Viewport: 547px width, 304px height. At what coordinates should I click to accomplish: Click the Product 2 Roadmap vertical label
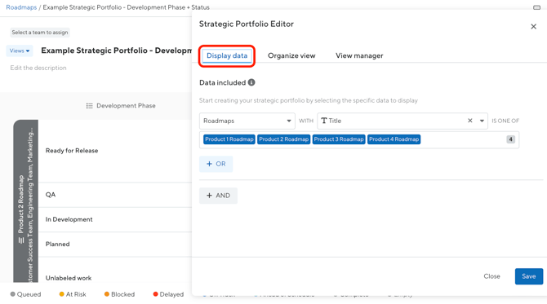(x=21, y=204)
